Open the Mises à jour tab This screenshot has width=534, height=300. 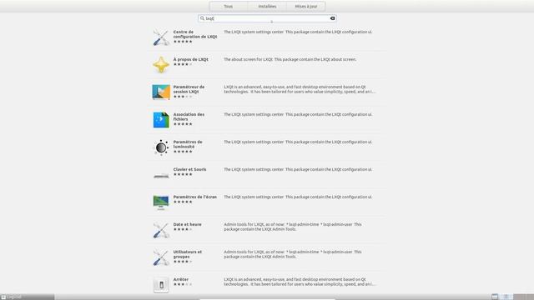tap(306, 7)
